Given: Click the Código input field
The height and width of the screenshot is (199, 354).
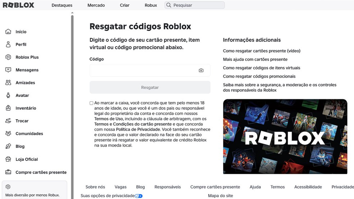Looking at the screenshot, I should point(150,70).
